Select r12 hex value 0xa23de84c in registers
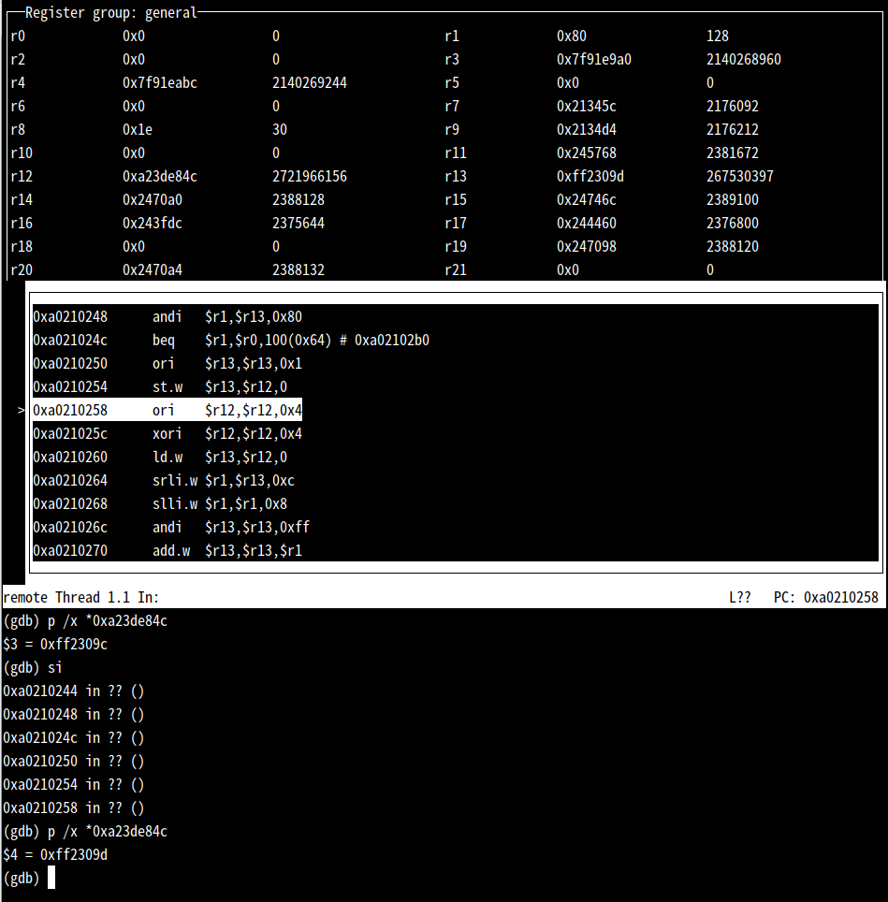Image resolution: width=888 pixels, height=902 pixels. click(160, 176)
